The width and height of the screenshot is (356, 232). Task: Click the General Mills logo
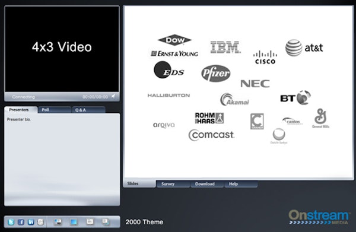(320, 118)
